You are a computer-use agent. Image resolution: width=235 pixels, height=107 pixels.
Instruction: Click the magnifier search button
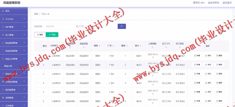coord(122,26)
